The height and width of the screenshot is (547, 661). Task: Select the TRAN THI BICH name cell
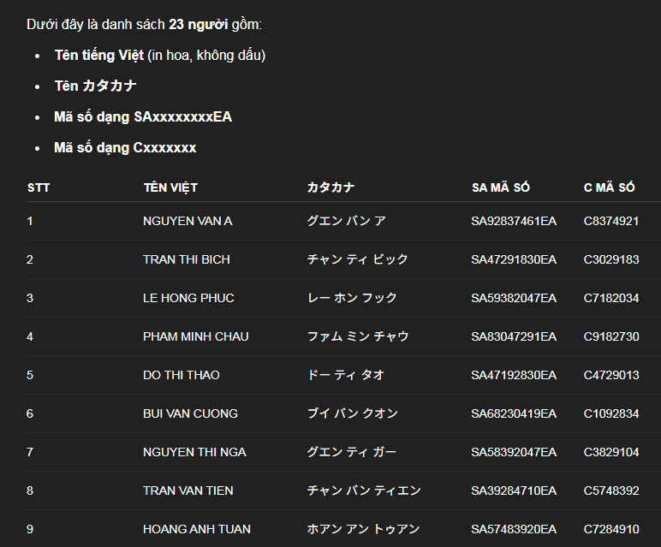[x=187, y=259]
